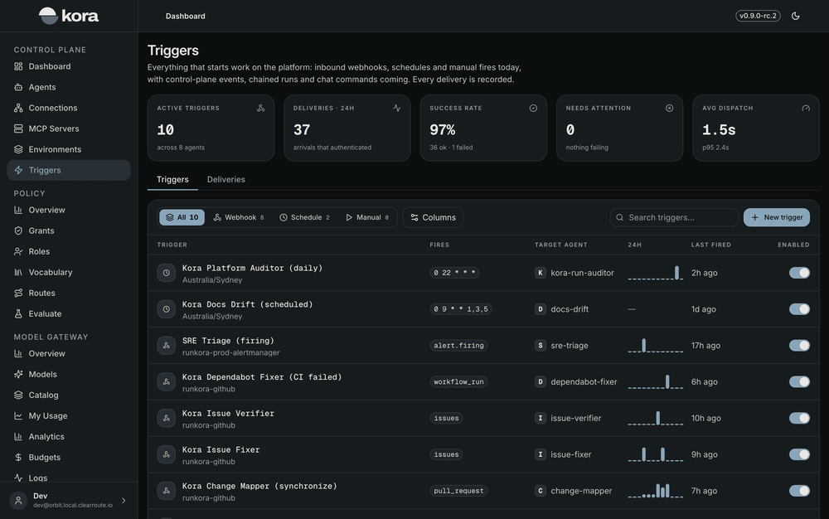Click the v0.9.0-rc.2 version badge
The image size is (829, 519).
pos(758,16)
